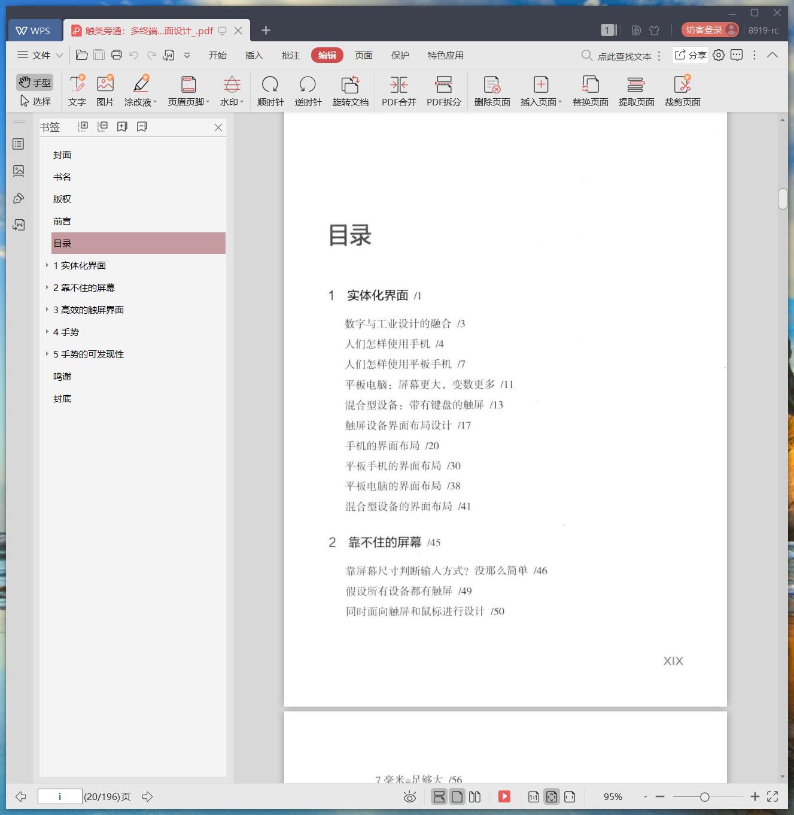Open the PDF合并 merge tool

pyautogui.click(x=399, y=91)
